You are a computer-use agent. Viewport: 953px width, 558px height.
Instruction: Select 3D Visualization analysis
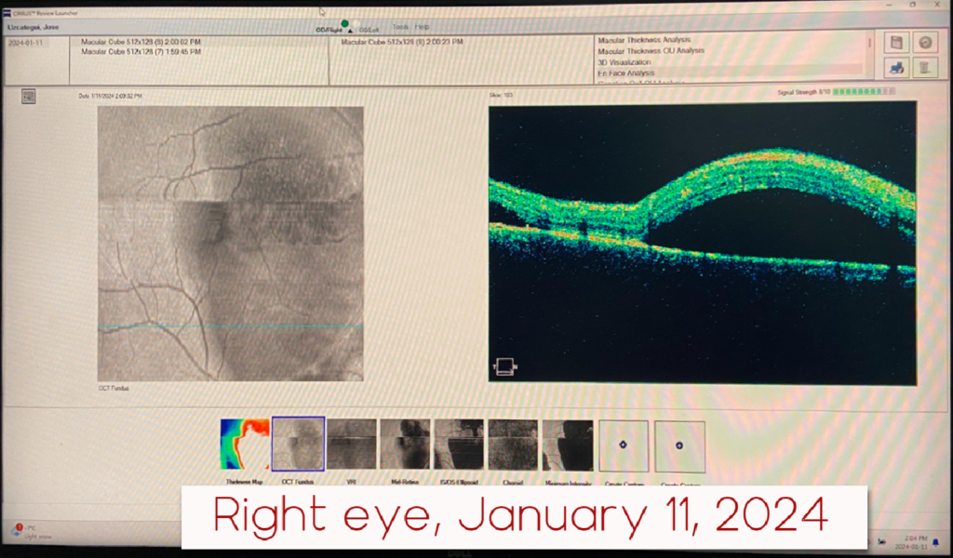pyautogui.click(x=624, y=62)
